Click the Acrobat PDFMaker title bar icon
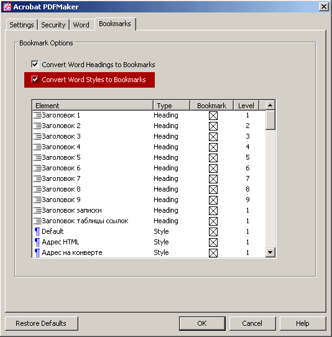 point(7,7)
